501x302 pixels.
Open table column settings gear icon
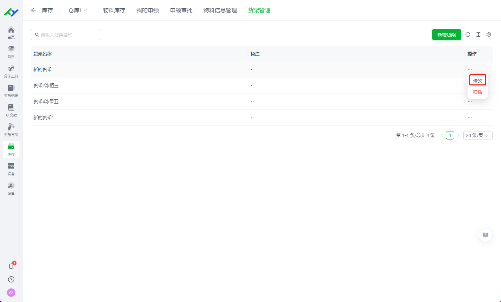coord(489,35)
